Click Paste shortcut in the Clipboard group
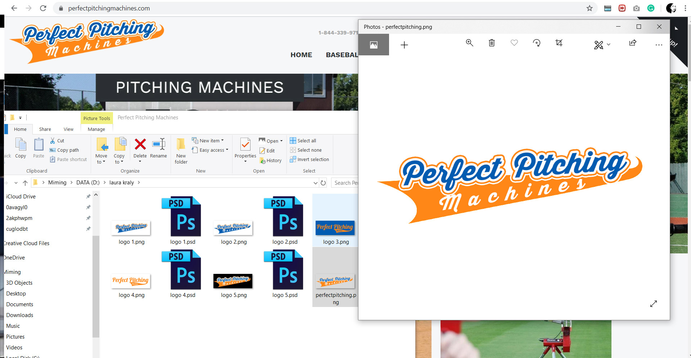The image size is (691, 358). coord(68,160)
